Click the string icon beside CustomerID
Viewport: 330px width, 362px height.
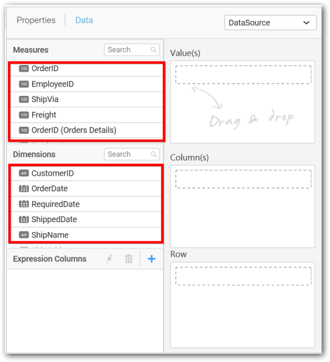pyautogui.click(x=24, y=173)
